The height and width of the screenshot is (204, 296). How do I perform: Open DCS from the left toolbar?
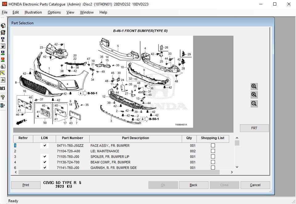pos(3,89)
